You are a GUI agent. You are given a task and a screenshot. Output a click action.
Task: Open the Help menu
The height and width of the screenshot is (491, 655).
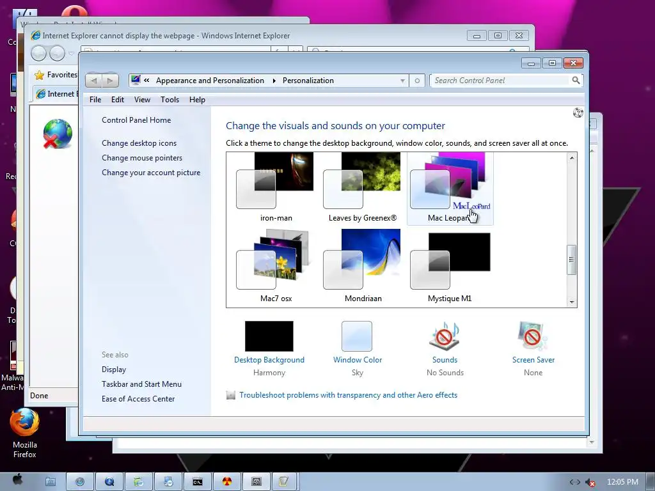click(x=197, y=100)
